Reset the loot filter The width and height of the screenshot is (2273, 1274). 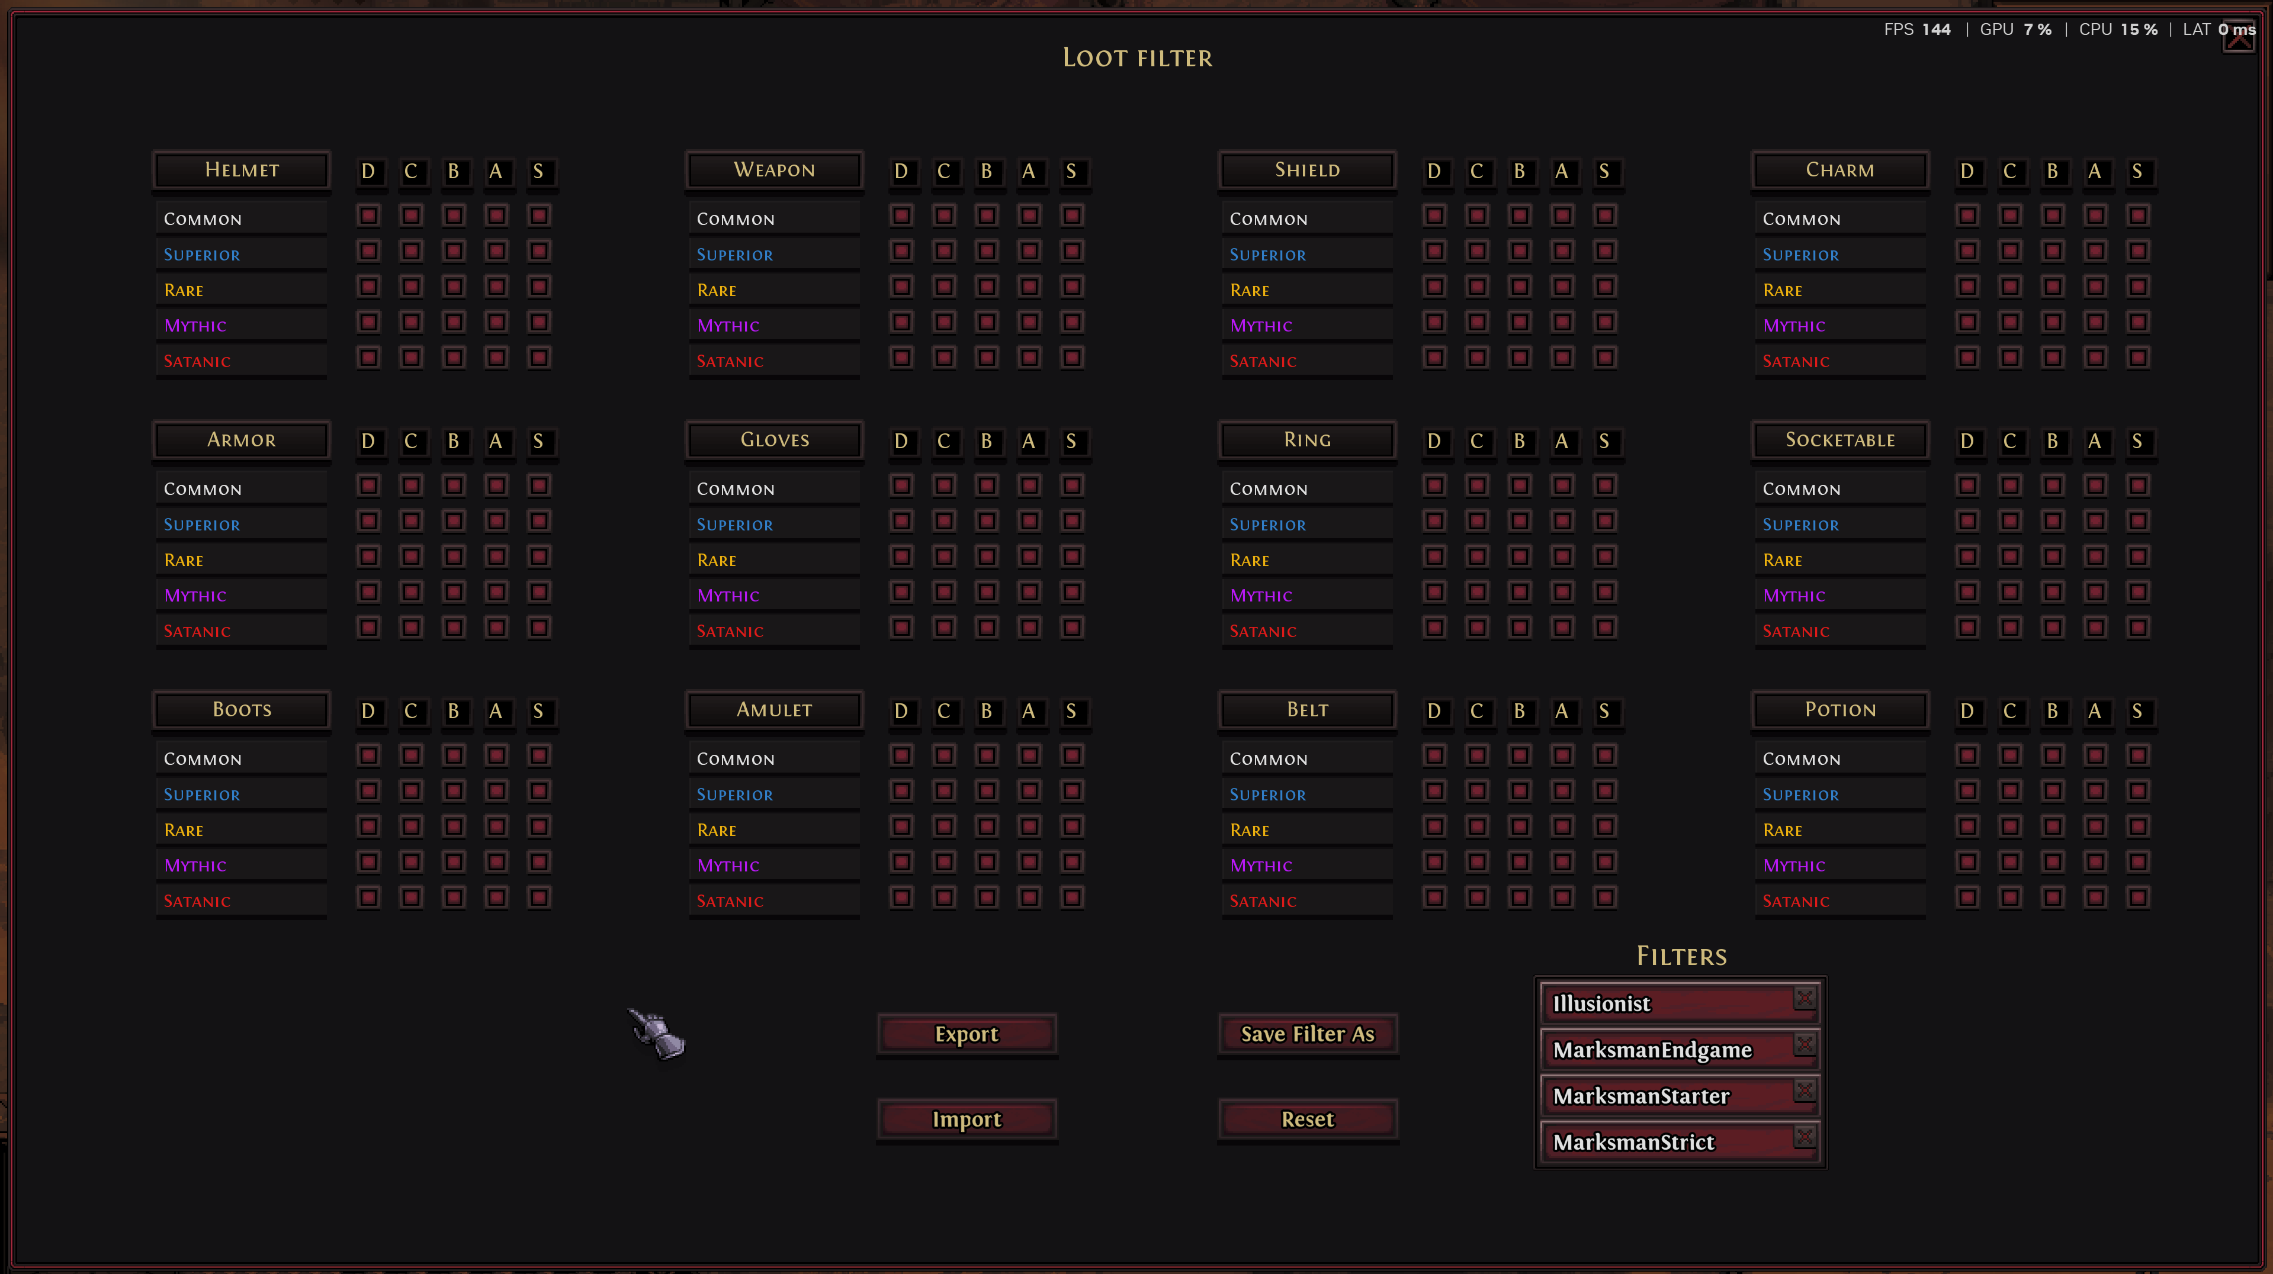click(1308, 1119)
